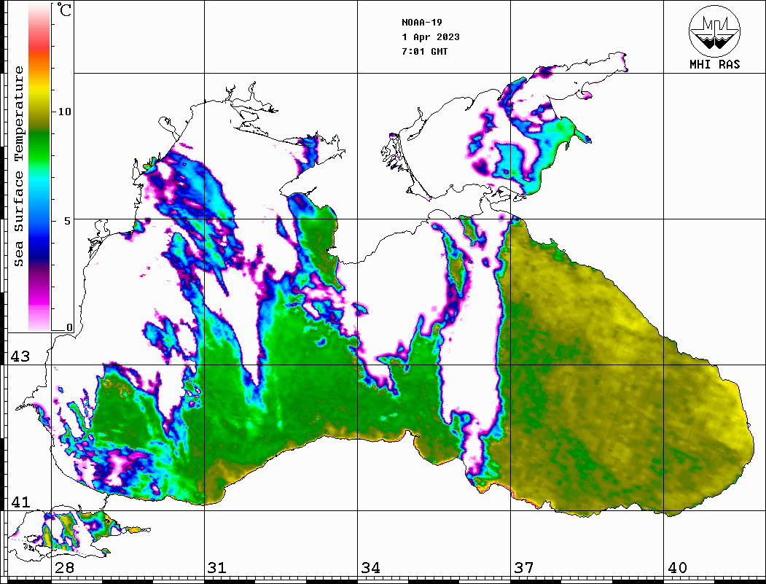Click the "0" tick label on color scale
The width and height of the screenshot is (766, 584).
click(69, 327)
